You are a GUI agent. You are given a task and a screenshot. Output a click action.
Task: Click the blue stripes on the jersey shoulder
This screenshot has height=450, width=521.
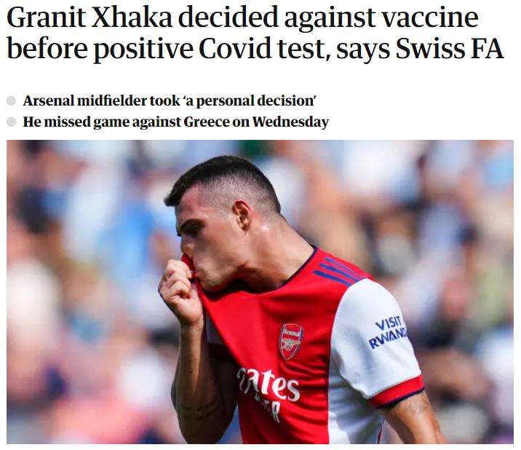click(336, 270)
